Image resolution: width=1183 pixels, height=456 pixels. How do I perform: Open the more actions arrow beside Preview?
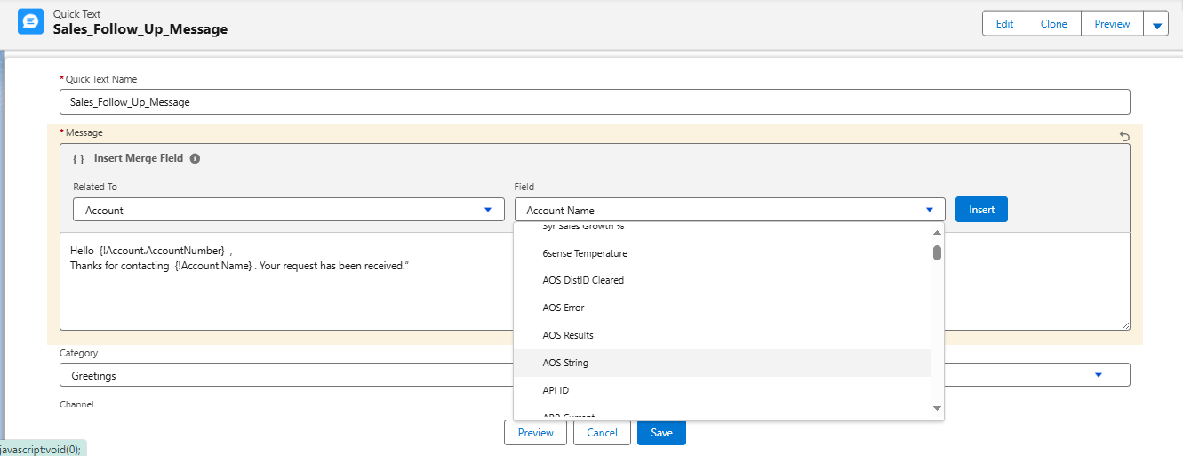pos(1156,24)
